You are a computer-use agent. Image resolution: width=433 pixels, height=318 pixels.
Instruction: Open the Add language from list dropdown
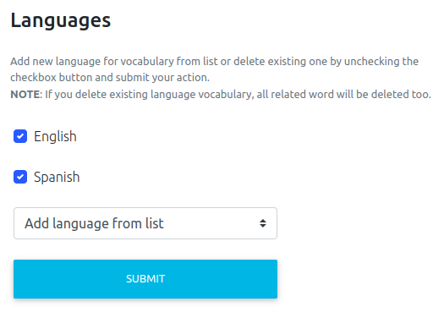(x=145, y=223)
